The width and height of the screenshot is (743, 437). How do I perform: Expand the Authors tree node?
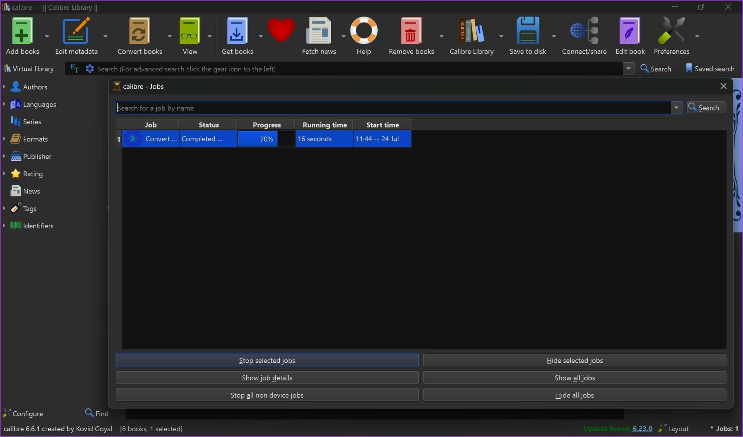point(4,87)
